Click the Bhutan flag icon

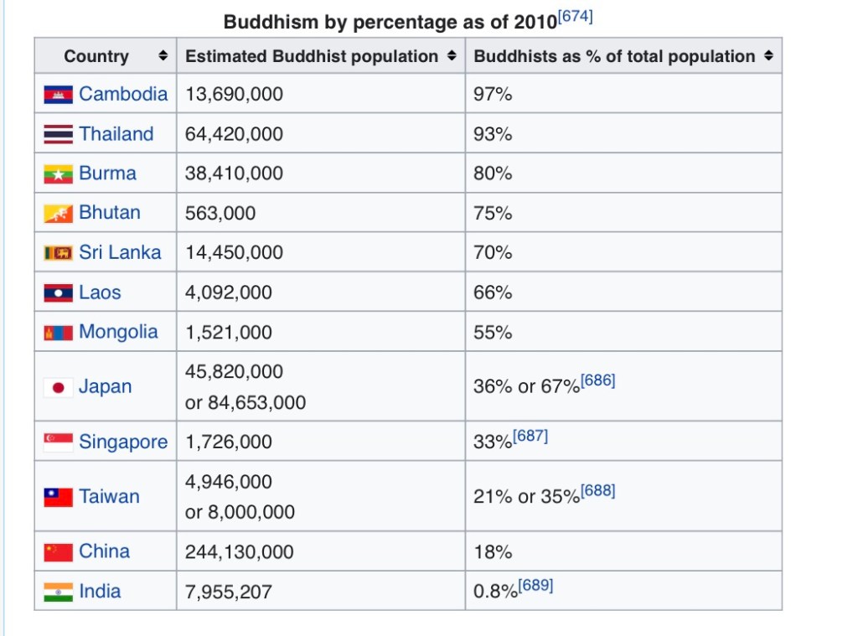[58, 214]
